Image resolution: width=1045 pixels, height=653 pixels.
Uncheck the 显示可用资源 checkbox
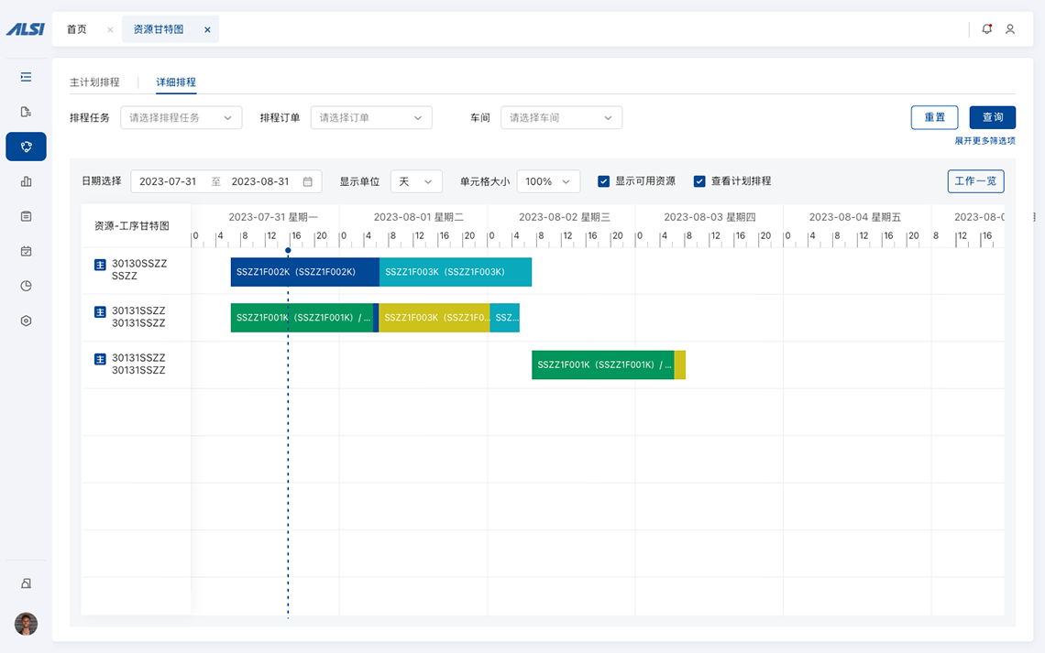[x=604, y=181]
